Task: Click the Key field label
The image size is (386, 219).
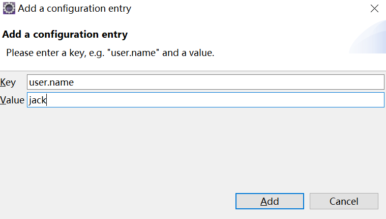Action: (8, 83)
